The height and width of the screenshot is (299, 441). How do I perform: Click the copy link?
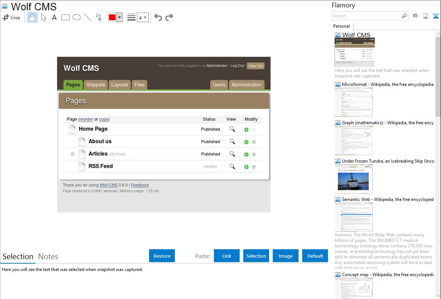click(x=103, y=119)
